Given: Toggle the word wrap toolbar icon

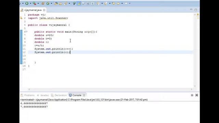Looking at the screenshot, I should pos(83,4).
